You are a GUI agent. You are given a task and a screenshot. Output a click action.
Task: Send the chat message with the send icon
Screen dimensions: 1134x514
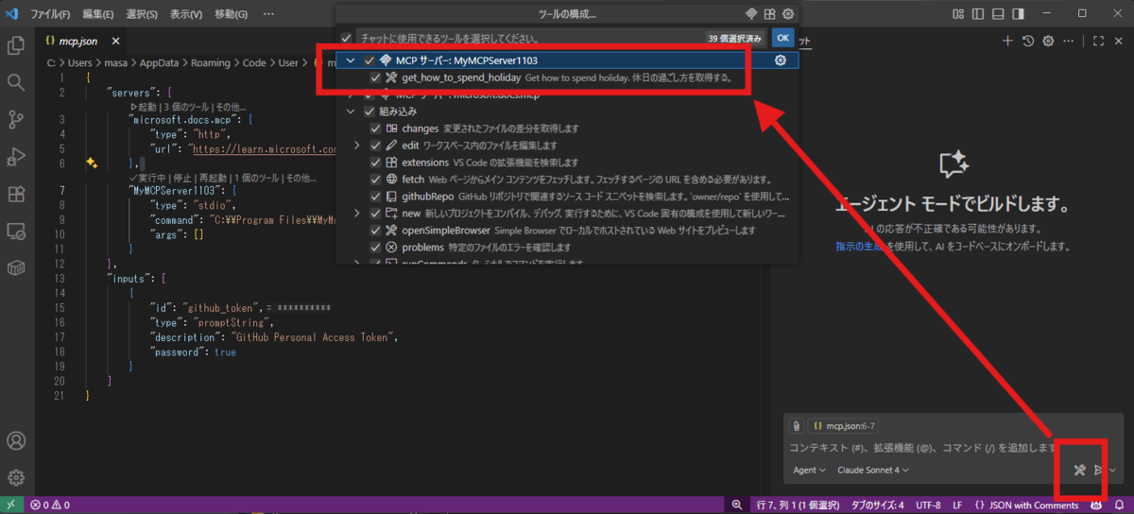point(1098,470)
